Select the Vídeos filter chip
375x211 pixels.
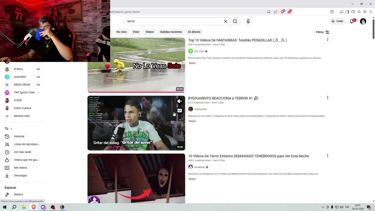149,32
